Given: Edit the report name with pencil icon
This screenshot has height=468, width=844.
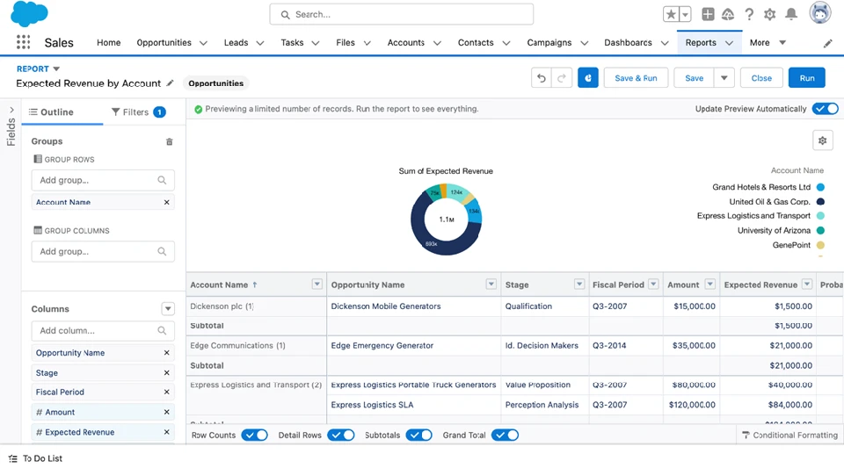Looking at the screenshot, I should coord(170,83).
